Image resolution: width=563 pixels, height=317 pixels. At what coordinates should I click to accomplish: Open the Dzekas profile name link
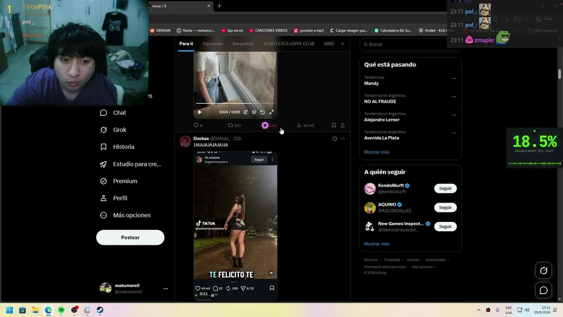click(x=201, y=138)
